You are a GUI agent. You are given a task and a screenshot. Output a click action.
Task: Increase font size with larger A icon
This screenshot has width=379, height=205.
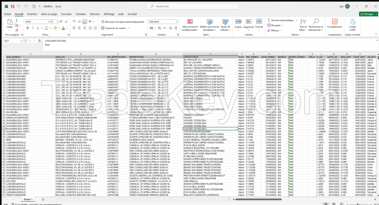coord(61,21)
